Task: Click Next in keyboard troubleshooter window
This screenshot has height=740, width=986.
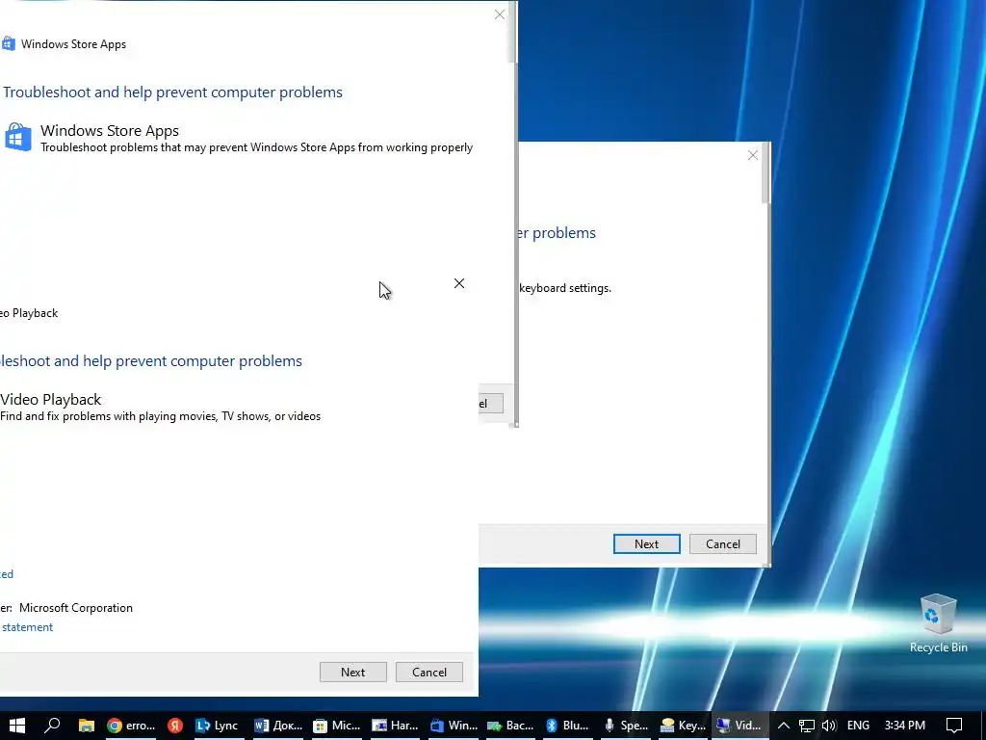Action: click(x=646, y=544)
